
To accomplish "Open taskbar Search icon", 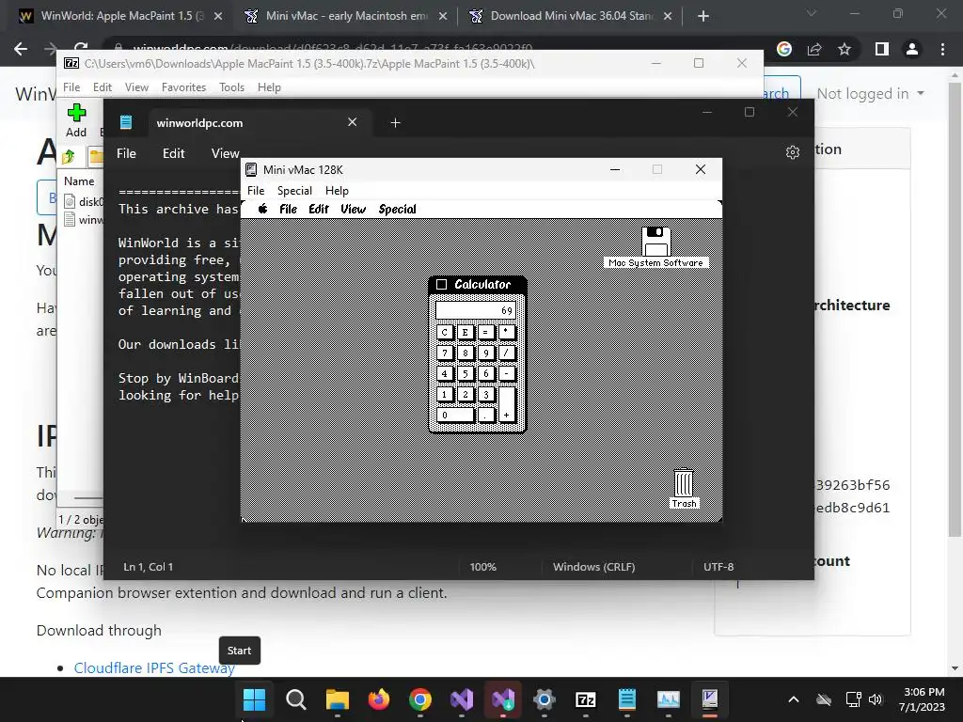I will click(295, 699).
